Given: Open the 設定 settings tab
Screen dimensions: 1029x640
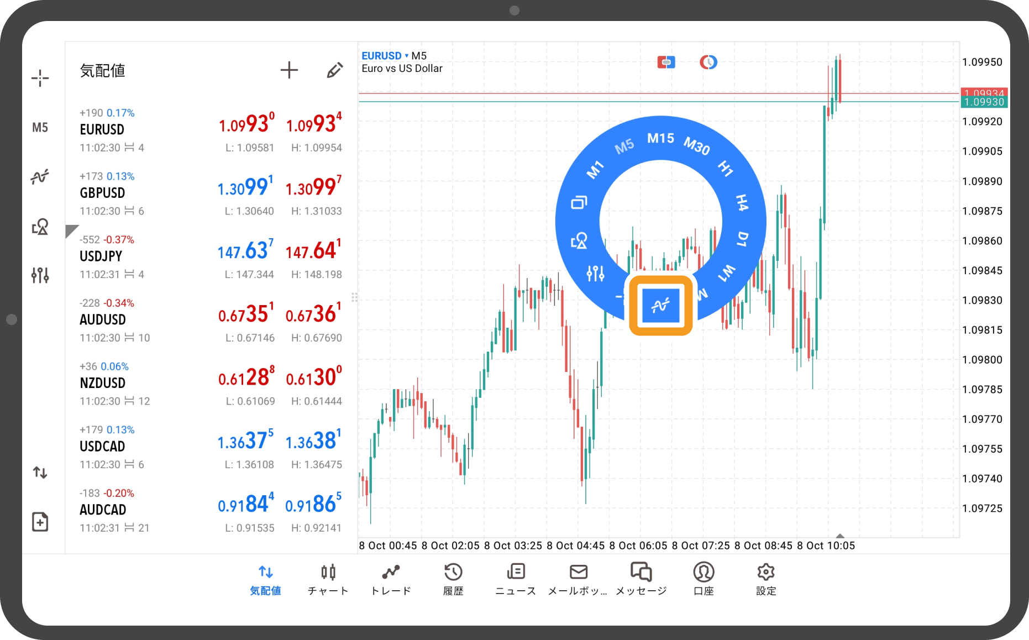Looking at the screenshot, I should 766,580.
